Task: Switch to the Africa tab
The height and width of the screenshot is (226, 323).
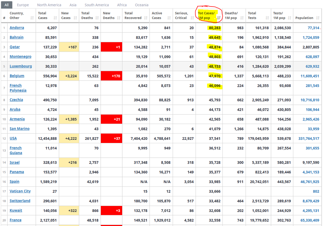Action: [122, 5]
